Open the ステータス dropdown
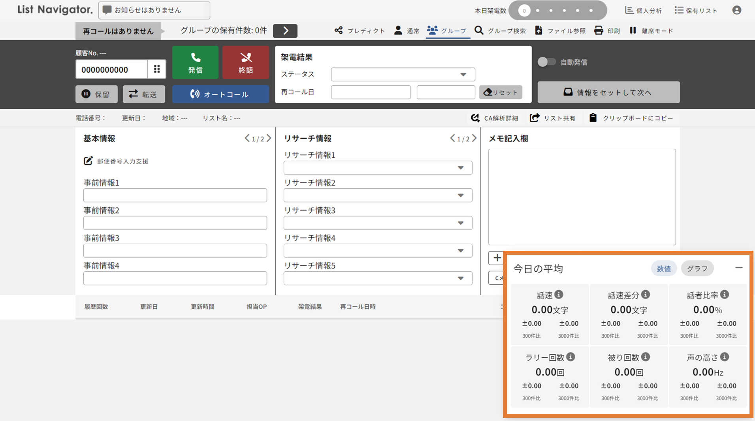This screenshot has width=755, height=421. (403, 74)
